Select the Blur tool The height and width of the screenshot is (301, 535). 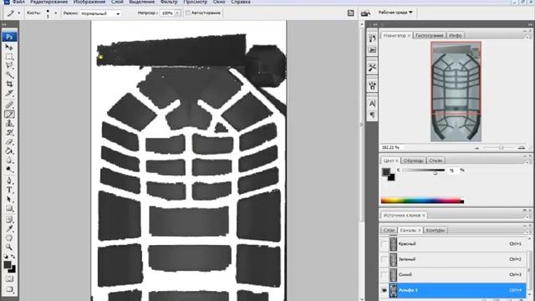9,160
